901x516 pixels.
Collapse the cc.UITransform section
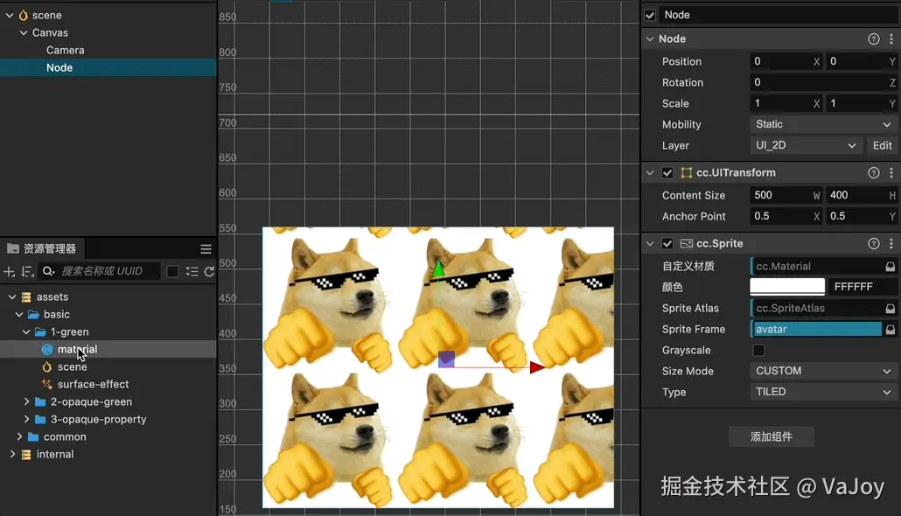[x=650, y=173]
